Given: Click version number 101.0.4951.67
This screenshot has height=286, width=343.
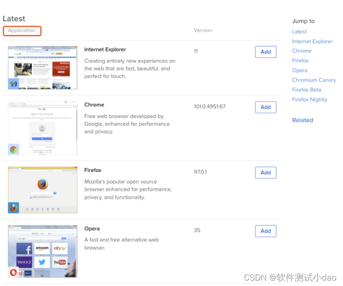Looking at the screenshot, I should click(210, 106).
